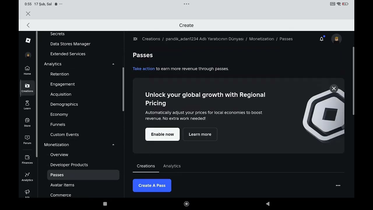Click Create A Pass button
Viewport: 373px width, 210px height.
point(152,185)
